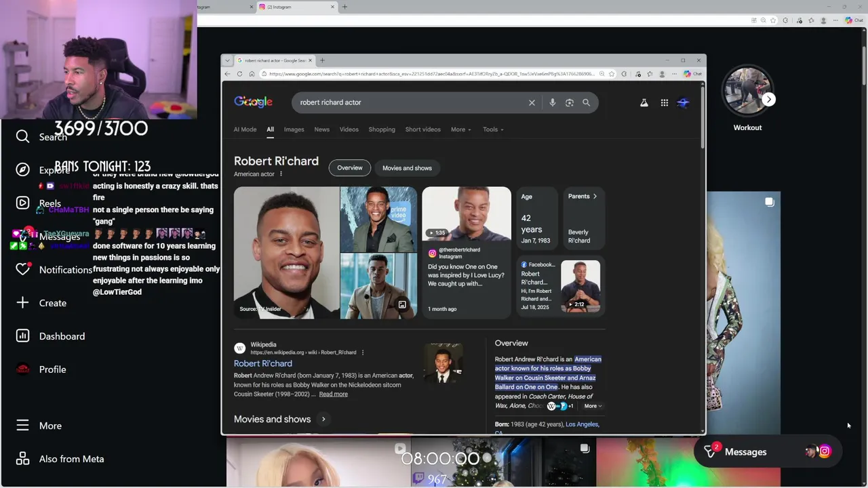Click the address bar URL in the Google window
This screenshot has width=868, height=488.
[x=431, y=74]
